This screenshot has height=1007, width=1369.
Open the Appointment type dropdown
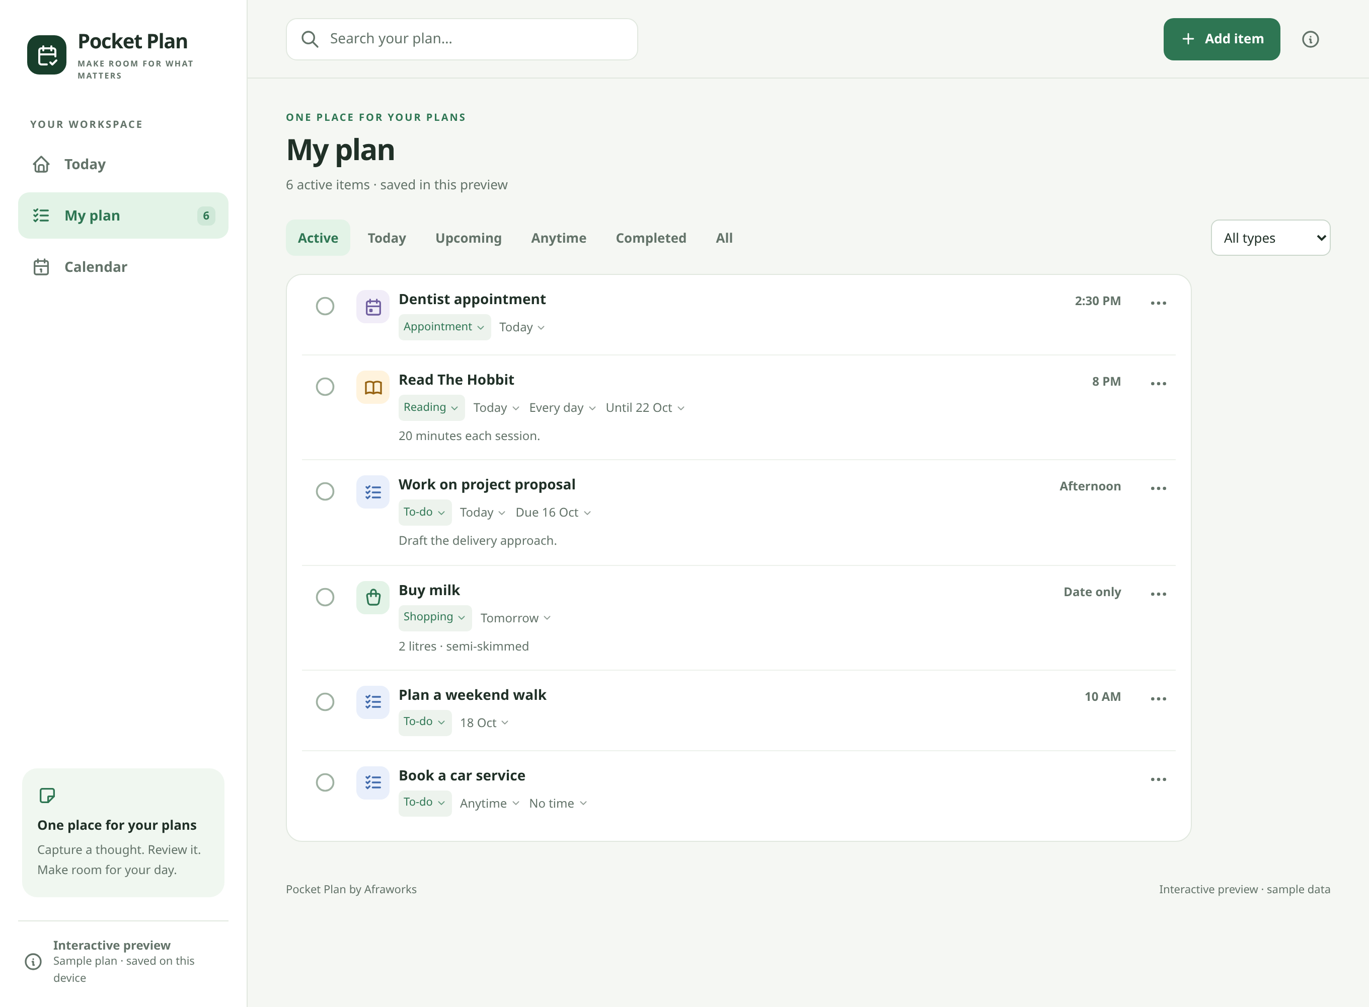444,327
